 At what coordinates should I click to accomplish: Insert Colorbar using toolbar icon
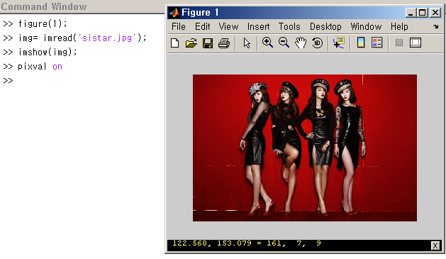[x=361, y=43]
